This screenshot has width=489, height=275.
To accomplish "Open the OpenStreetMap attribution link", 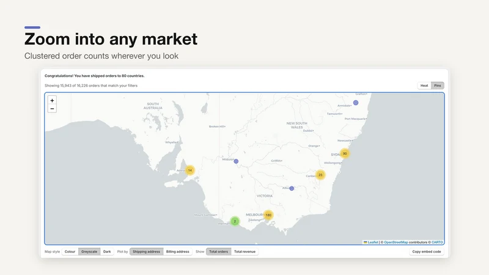I will pos(395,242).
